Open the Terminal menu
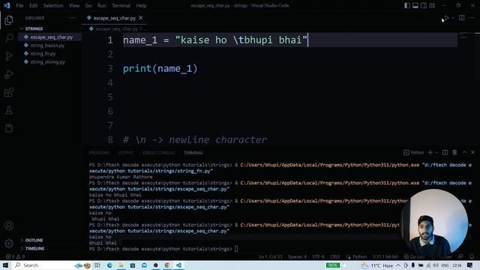This screenshot has height=270, width=480. coord(121,5)
